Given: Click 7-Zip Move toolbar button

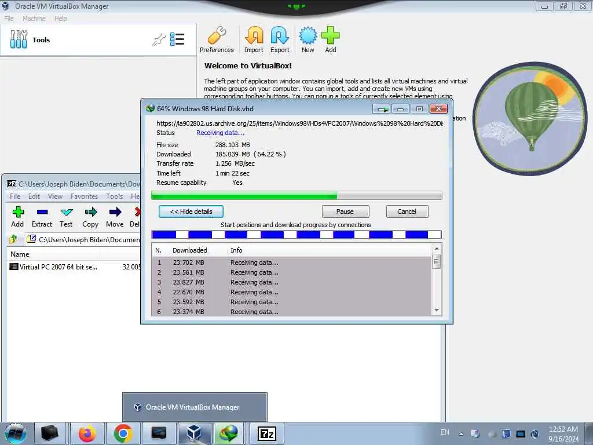Looking at the screenshot, I should 115,217.
